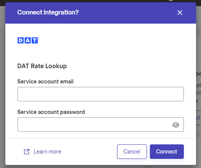
Task: Click the external link icon beside Learn more
Action: [x=27, y=152]
